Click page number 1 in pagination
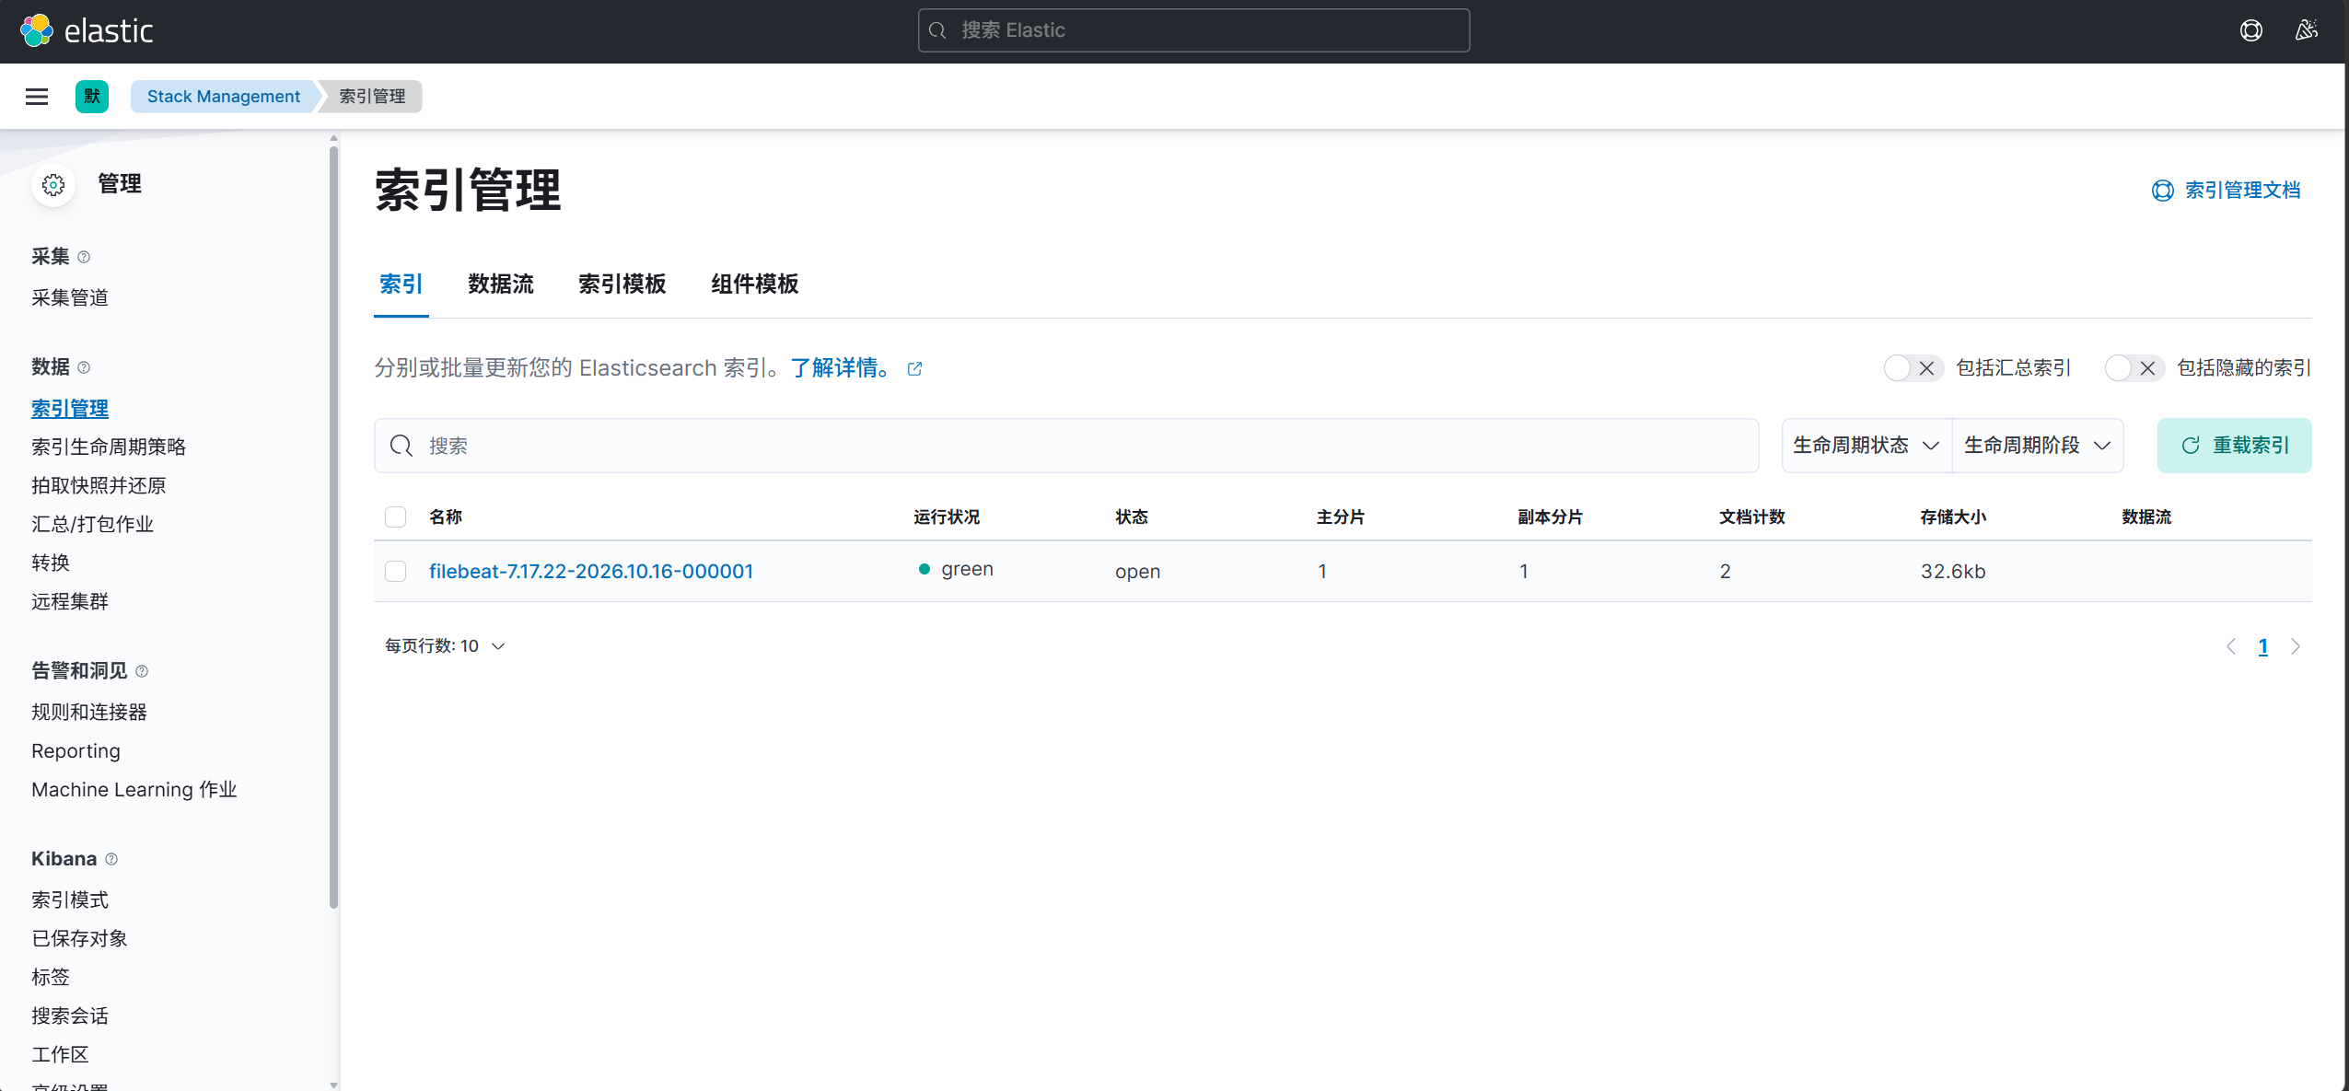The width and height of the screenshot is (2349, 1091). (x=2262, y=646)
